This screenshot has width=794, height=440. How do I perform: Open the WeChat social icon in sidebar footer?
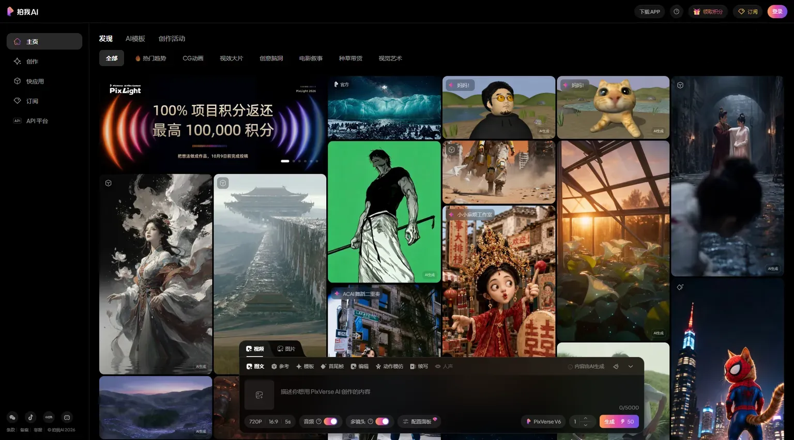[12, 417]
